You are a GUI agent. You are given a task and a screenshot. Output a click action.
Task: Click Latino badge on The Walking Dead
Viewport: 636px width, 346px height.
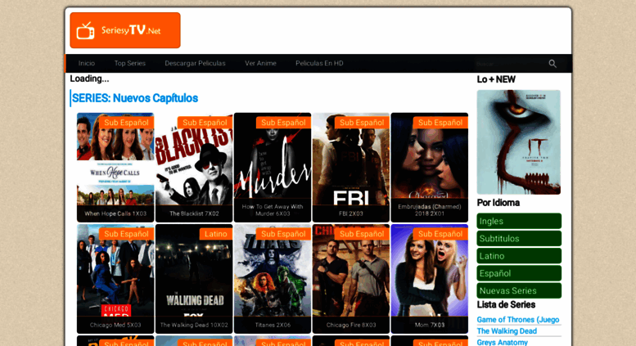pyautogui.click(x=216, y=234)
